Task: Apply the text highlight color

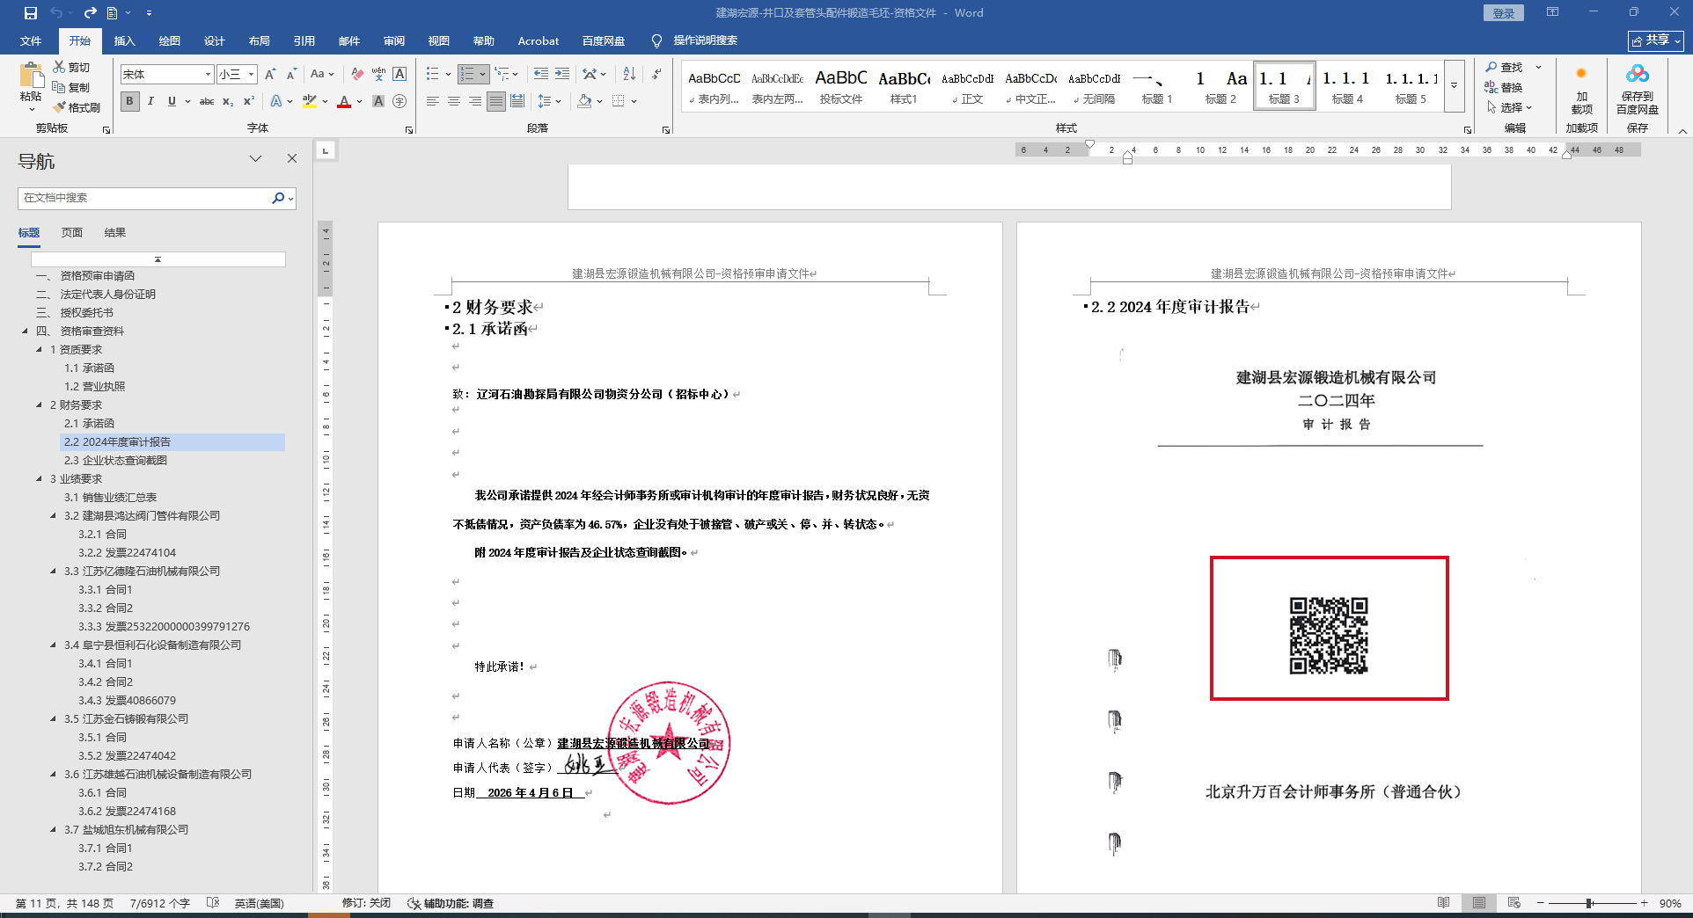Action: click(x=309, y=102)
